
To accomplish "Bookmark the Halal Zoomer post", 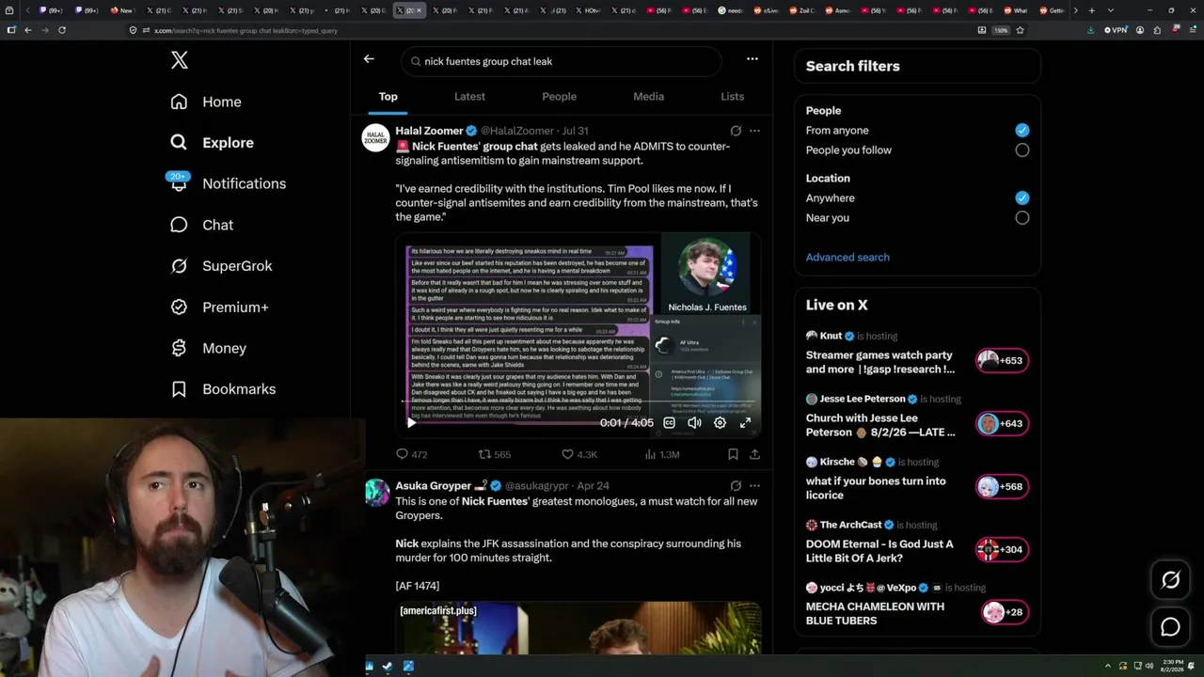I will pos(733,454).
